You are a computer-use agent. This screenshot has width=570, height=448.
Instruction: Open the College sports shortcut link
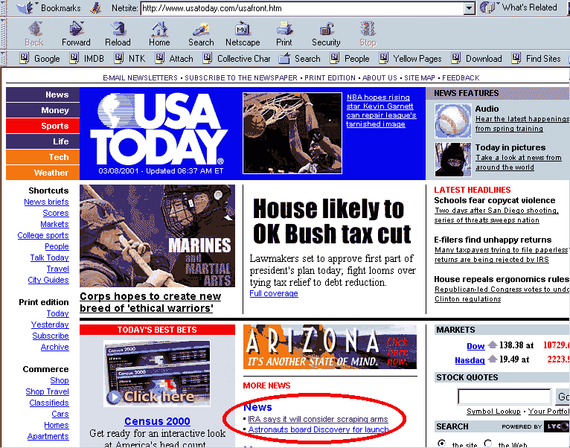pos(43,235)
